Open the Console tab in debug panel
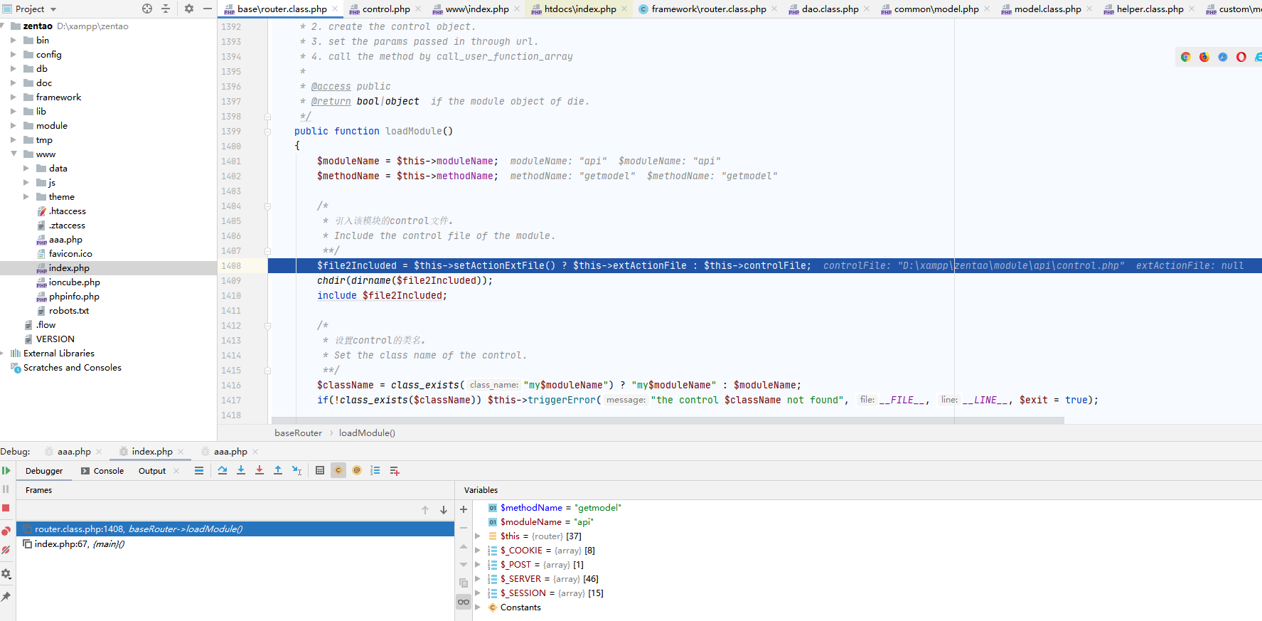 point(102,471)
